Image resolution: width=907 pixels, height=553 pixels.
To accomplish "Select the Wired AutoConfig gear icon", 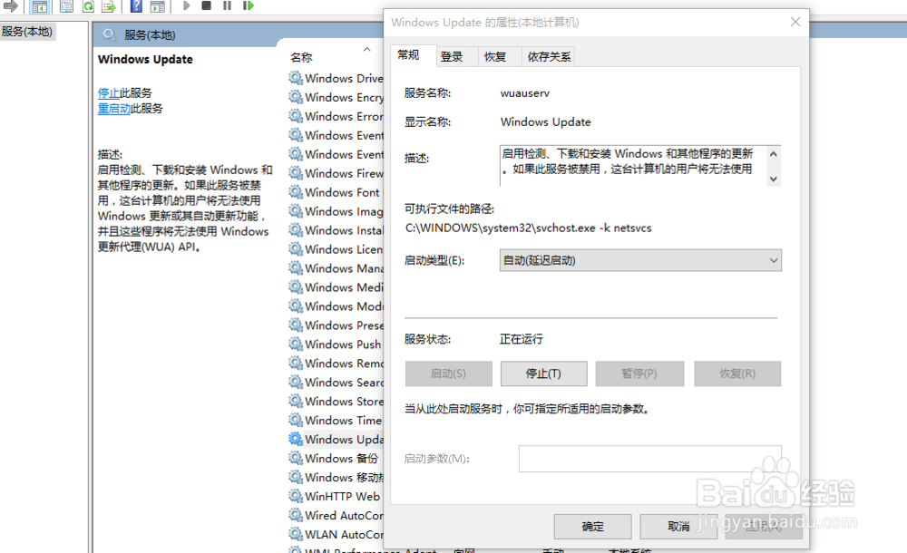I will [x=296, y=515].
